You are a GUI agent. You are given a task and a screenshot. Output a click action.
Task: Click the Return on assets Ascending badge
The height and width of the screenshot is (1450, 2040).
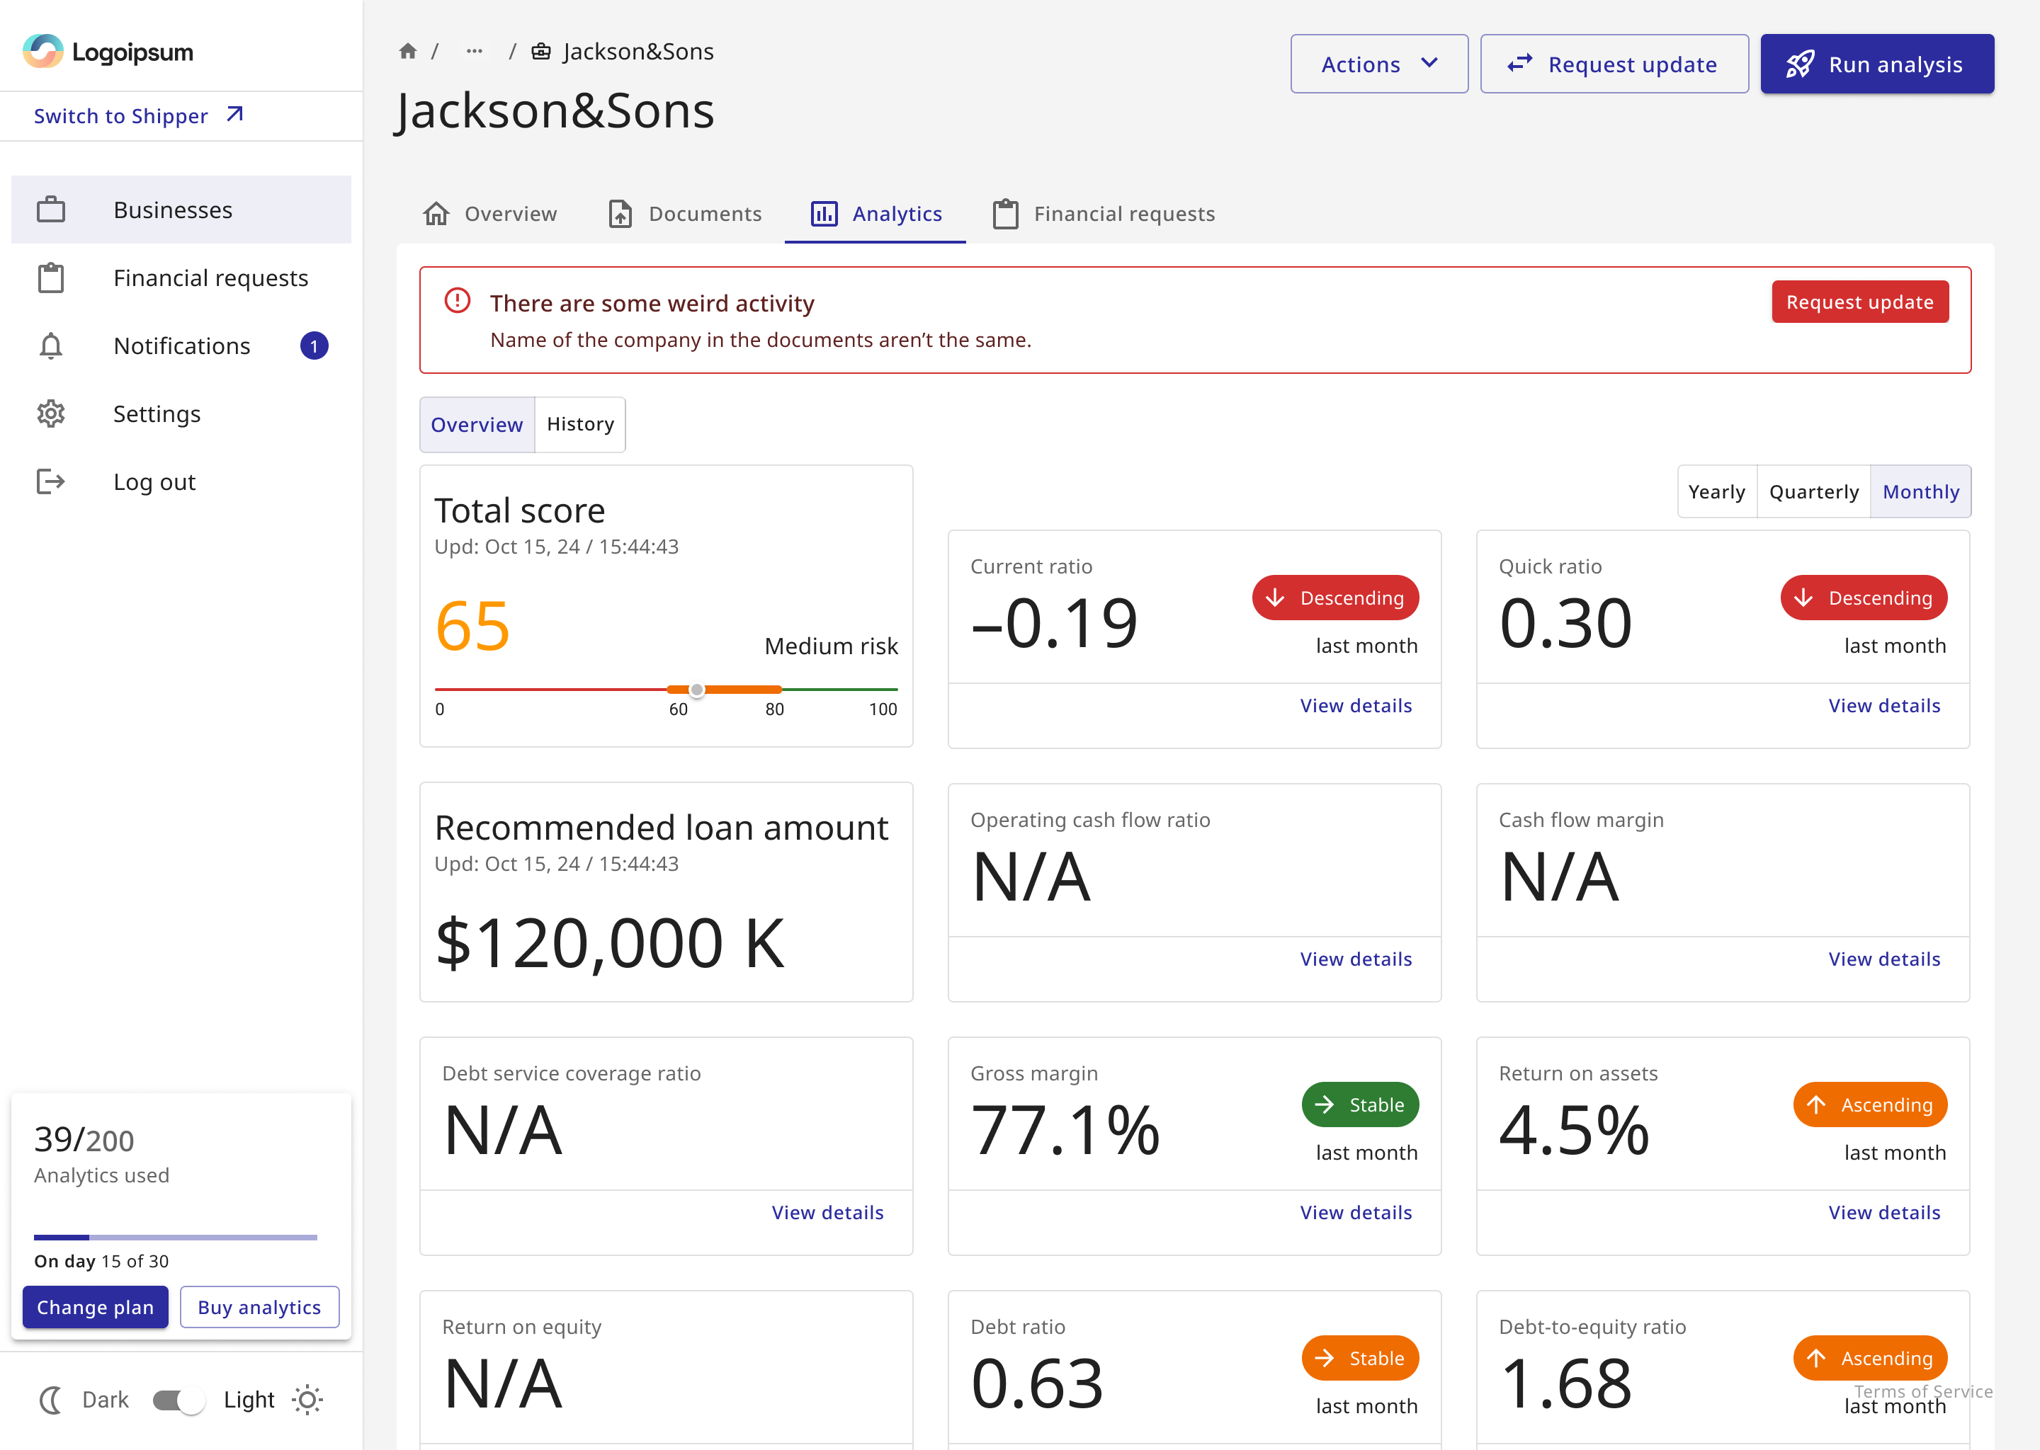tap(1870, 1104)
